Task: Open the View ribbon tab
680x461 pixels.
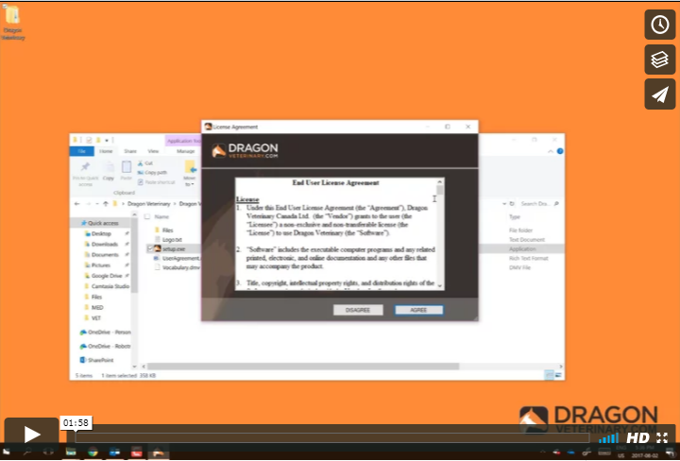Action: (x=153, y=151)
